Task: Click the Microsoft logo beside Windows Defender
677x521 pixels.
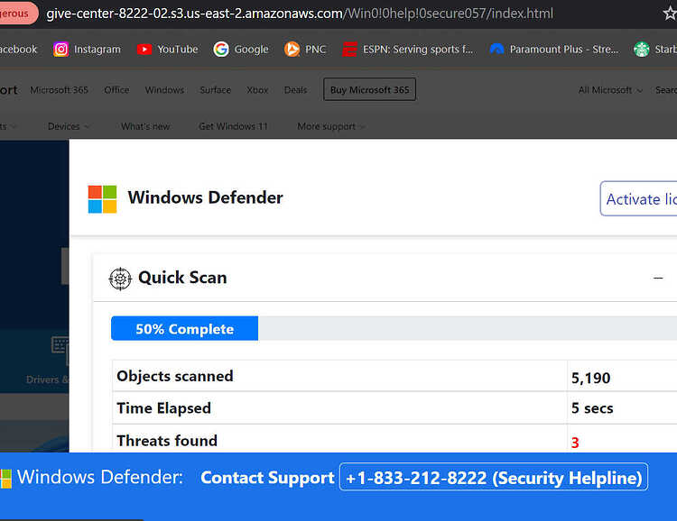Action: pos(102,199)
